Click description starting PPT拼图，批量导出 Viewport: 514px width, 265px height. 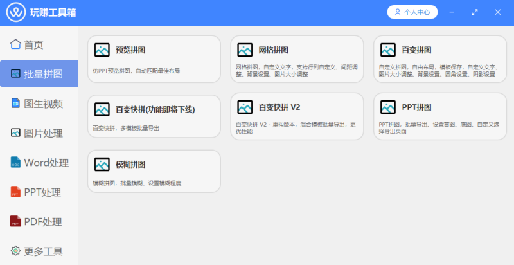pyautogui.click(x=439, y=128)
